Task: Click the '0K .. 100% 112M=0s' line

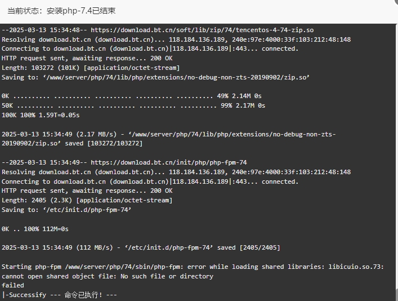Action: tap(35, 229)
